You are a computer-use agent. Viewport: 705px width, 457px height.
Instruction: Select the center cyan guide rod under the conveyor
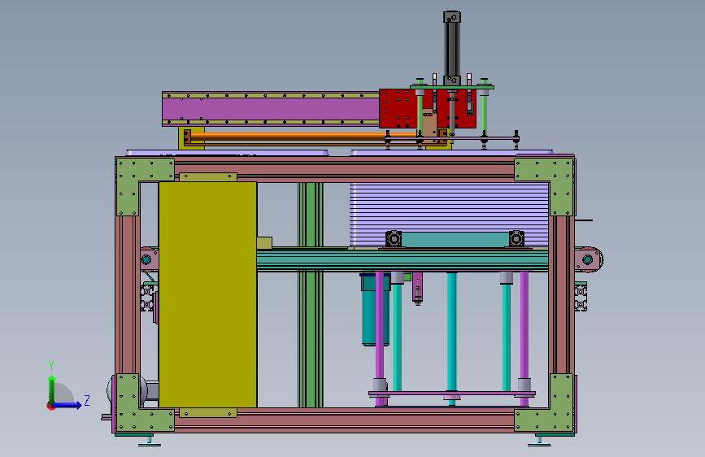[452, 332]
